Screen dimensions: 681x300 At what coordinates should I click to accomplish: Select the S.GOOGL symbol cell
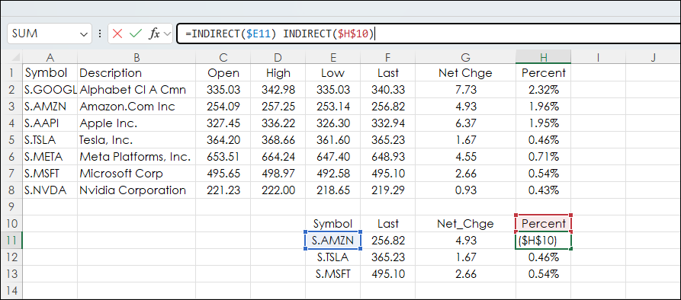click(x=50, y=89)
